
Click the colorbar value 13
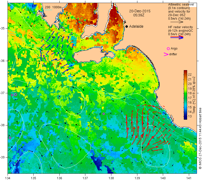point(190,116)
